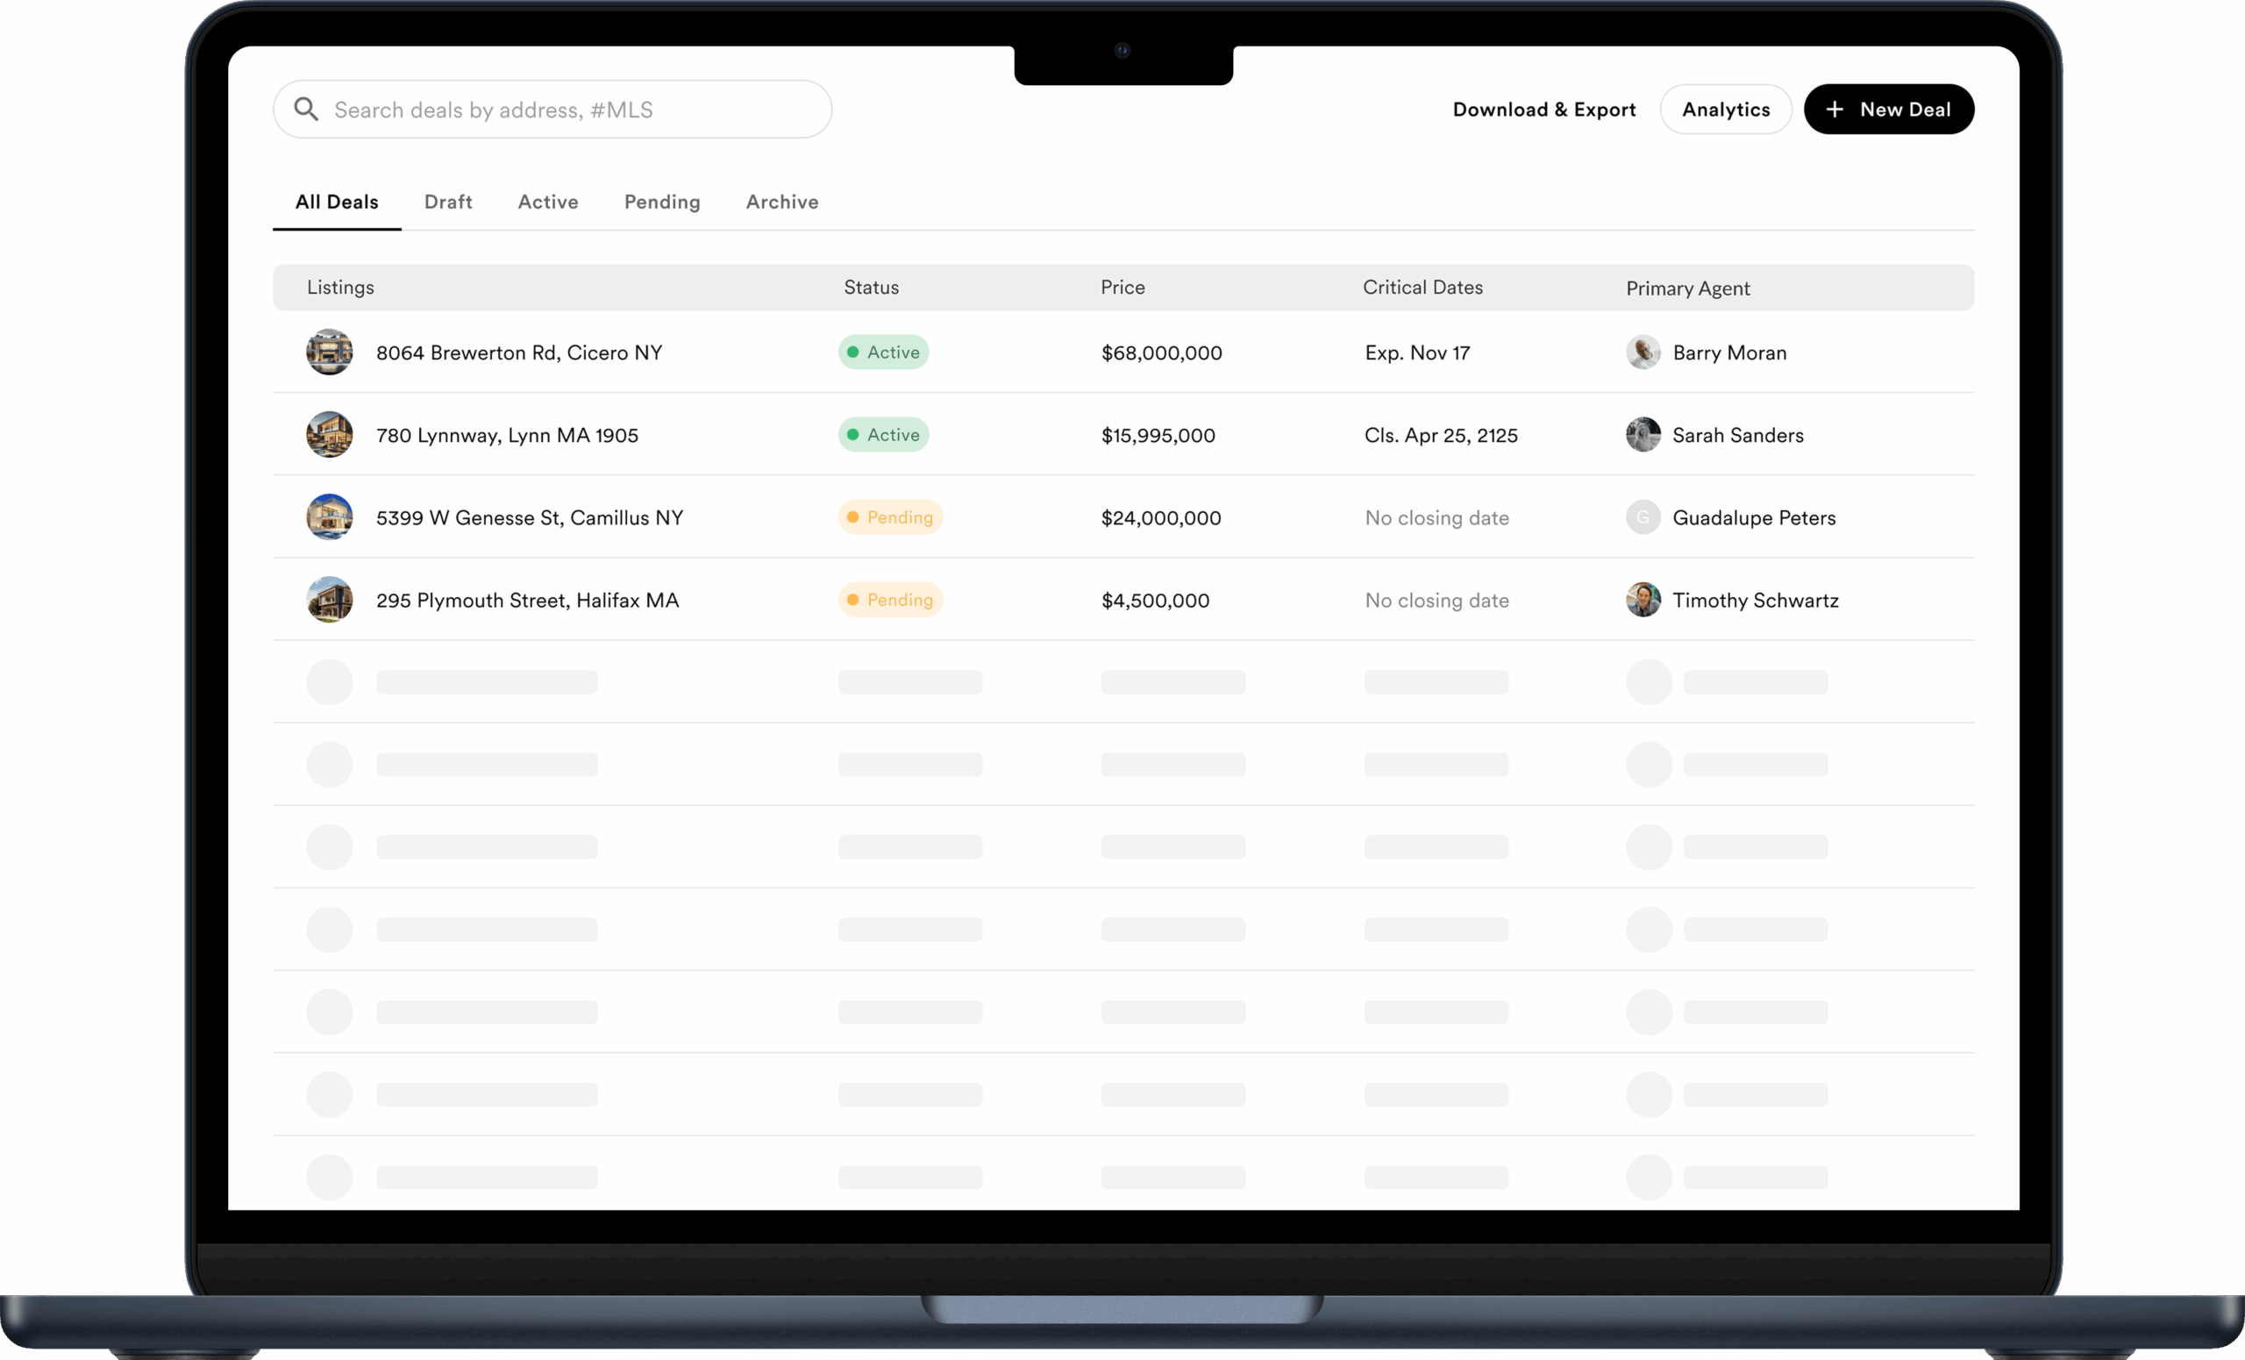2245x1360 pixels.
Task: Open Barry Moran's avatar
Action: point(1643,352)
